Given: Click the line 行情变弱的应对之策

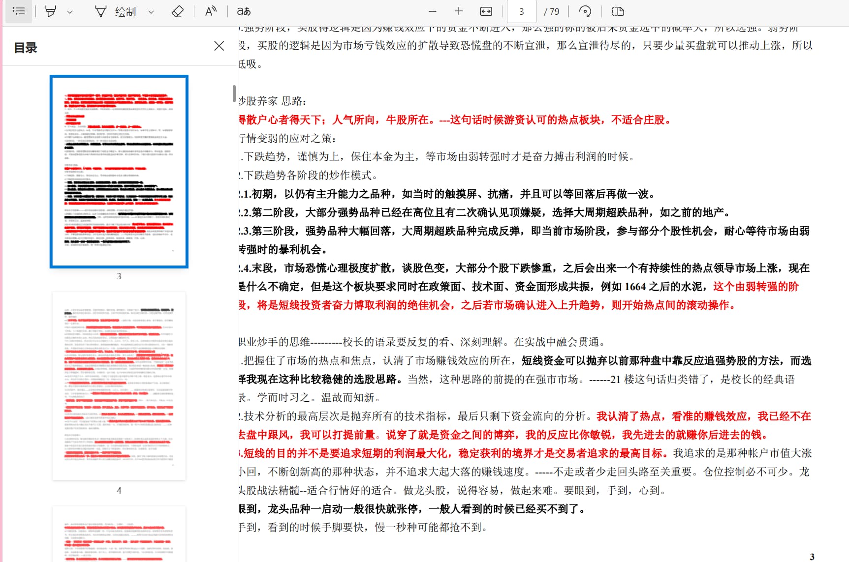Looking at the screenshot, I should pos(288,138).
